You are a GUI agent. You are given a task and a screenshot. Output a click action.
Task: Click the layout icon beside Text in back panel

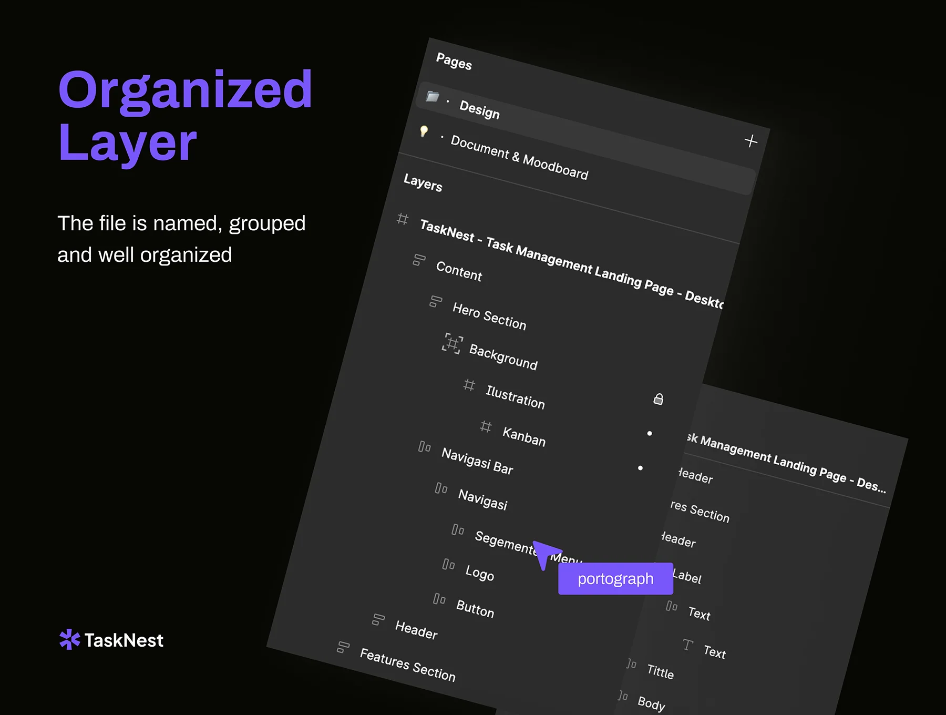672,606
